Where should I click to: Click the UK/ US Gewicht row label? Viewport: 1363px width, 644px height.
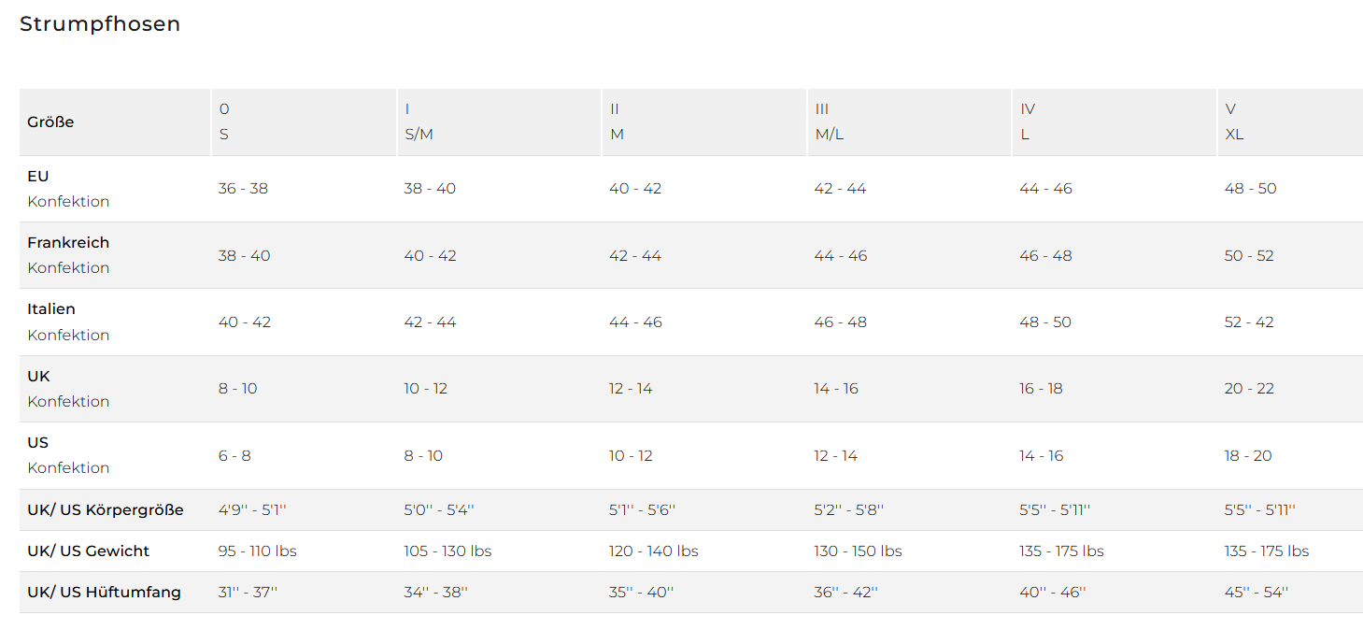(89, 551)
